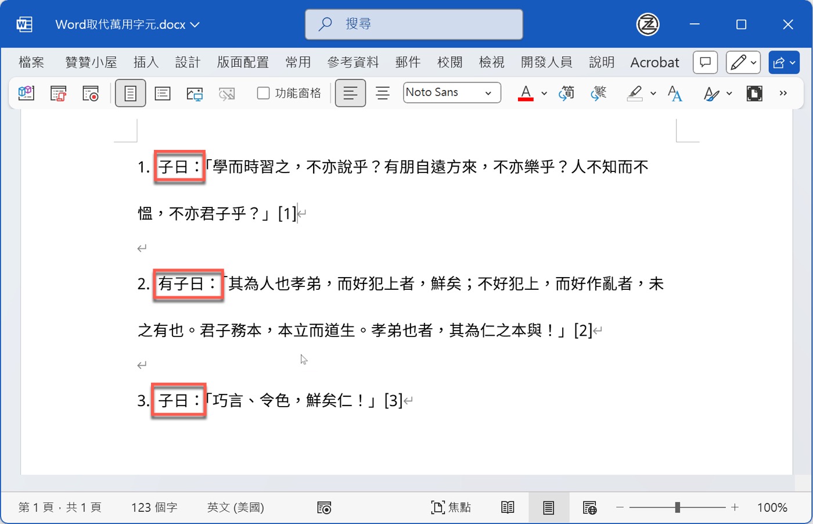Viewport: 813px width, 524px height.
Task: Select the web layout view in toolbar
Action: click(163, 93)
